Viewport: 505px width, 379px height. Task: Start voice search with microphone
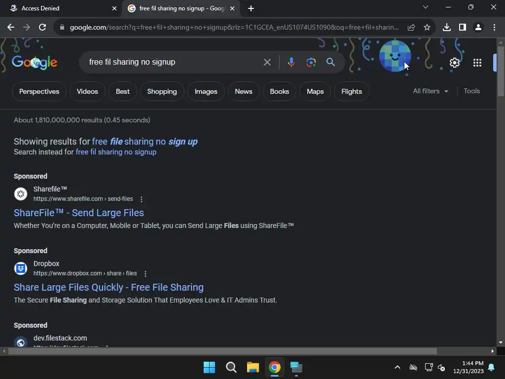[291, 62]
